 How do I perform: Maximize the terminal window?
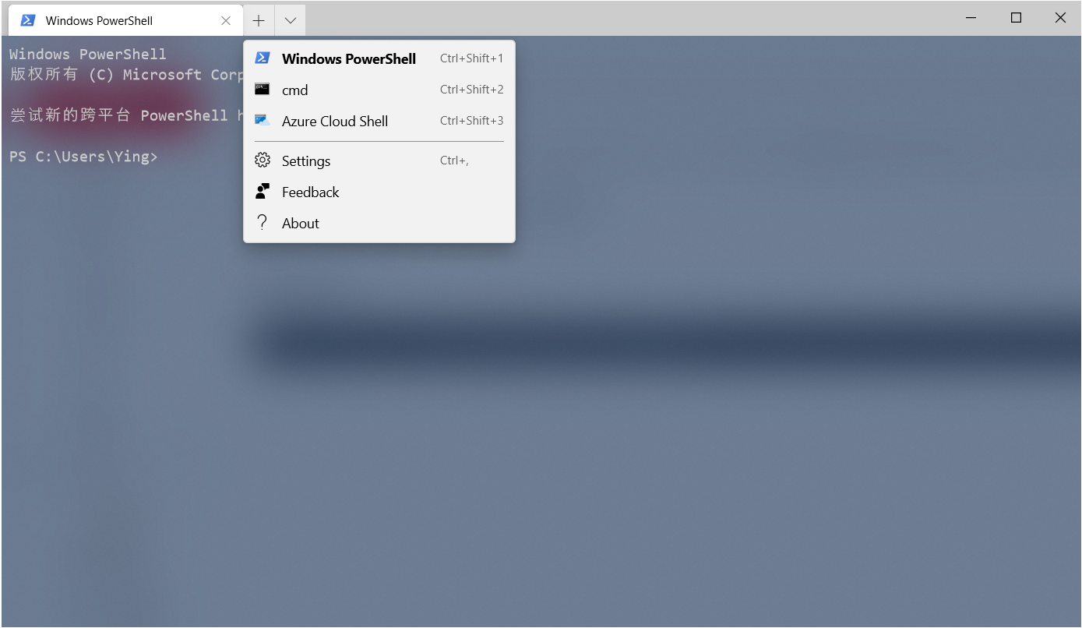click(1016, 18)
